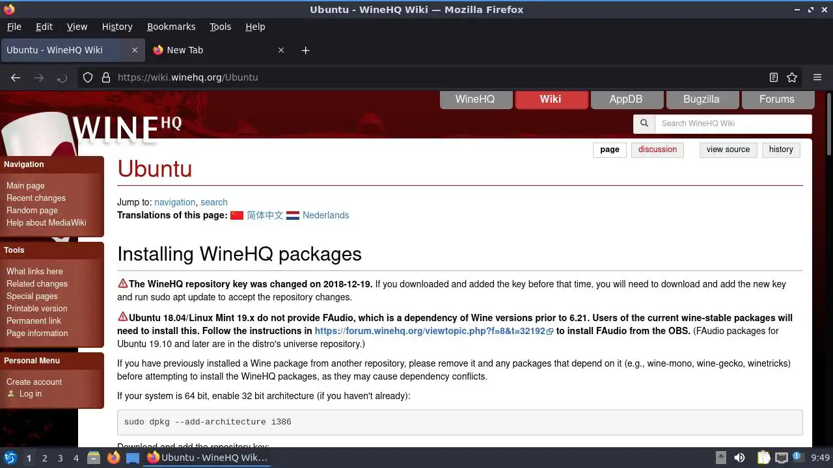The image size is (833, 468).
Task: Open the Permanent link link
Action: pyautogui.click(x=34, y=320)
